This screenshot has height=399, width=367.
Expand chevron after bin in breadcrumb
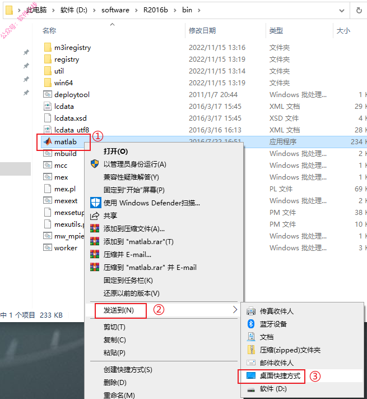[x=199, y=10]
